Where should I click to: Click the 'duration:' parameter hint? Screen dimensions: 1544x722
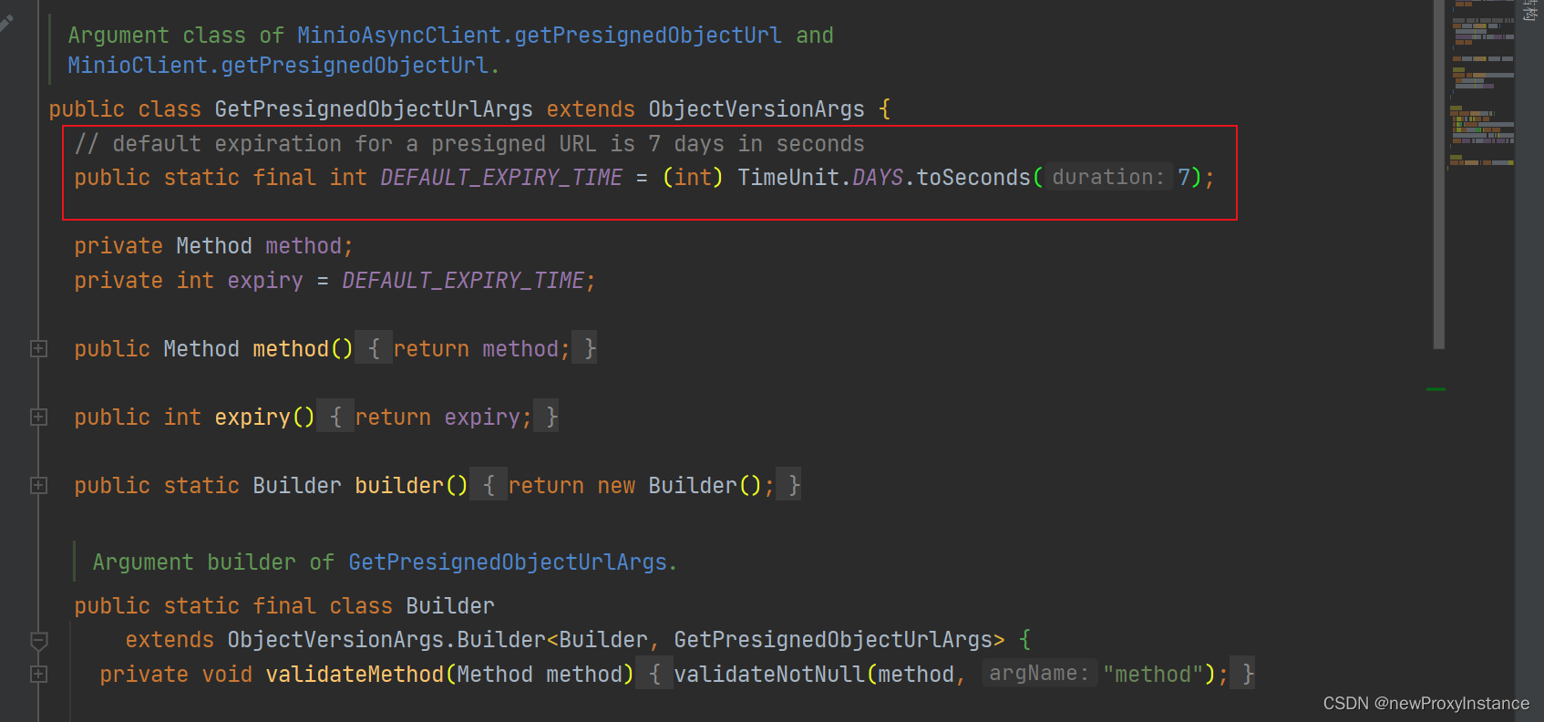click(1108, 178)
